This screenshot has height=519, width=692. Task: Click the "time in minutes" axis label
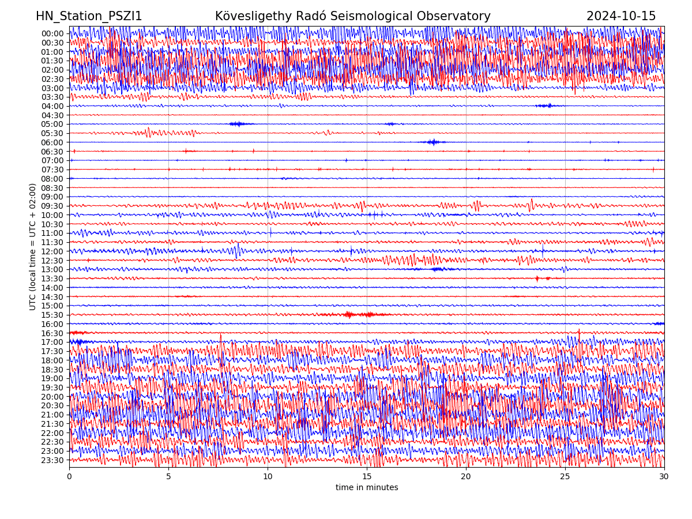[367, 487]
